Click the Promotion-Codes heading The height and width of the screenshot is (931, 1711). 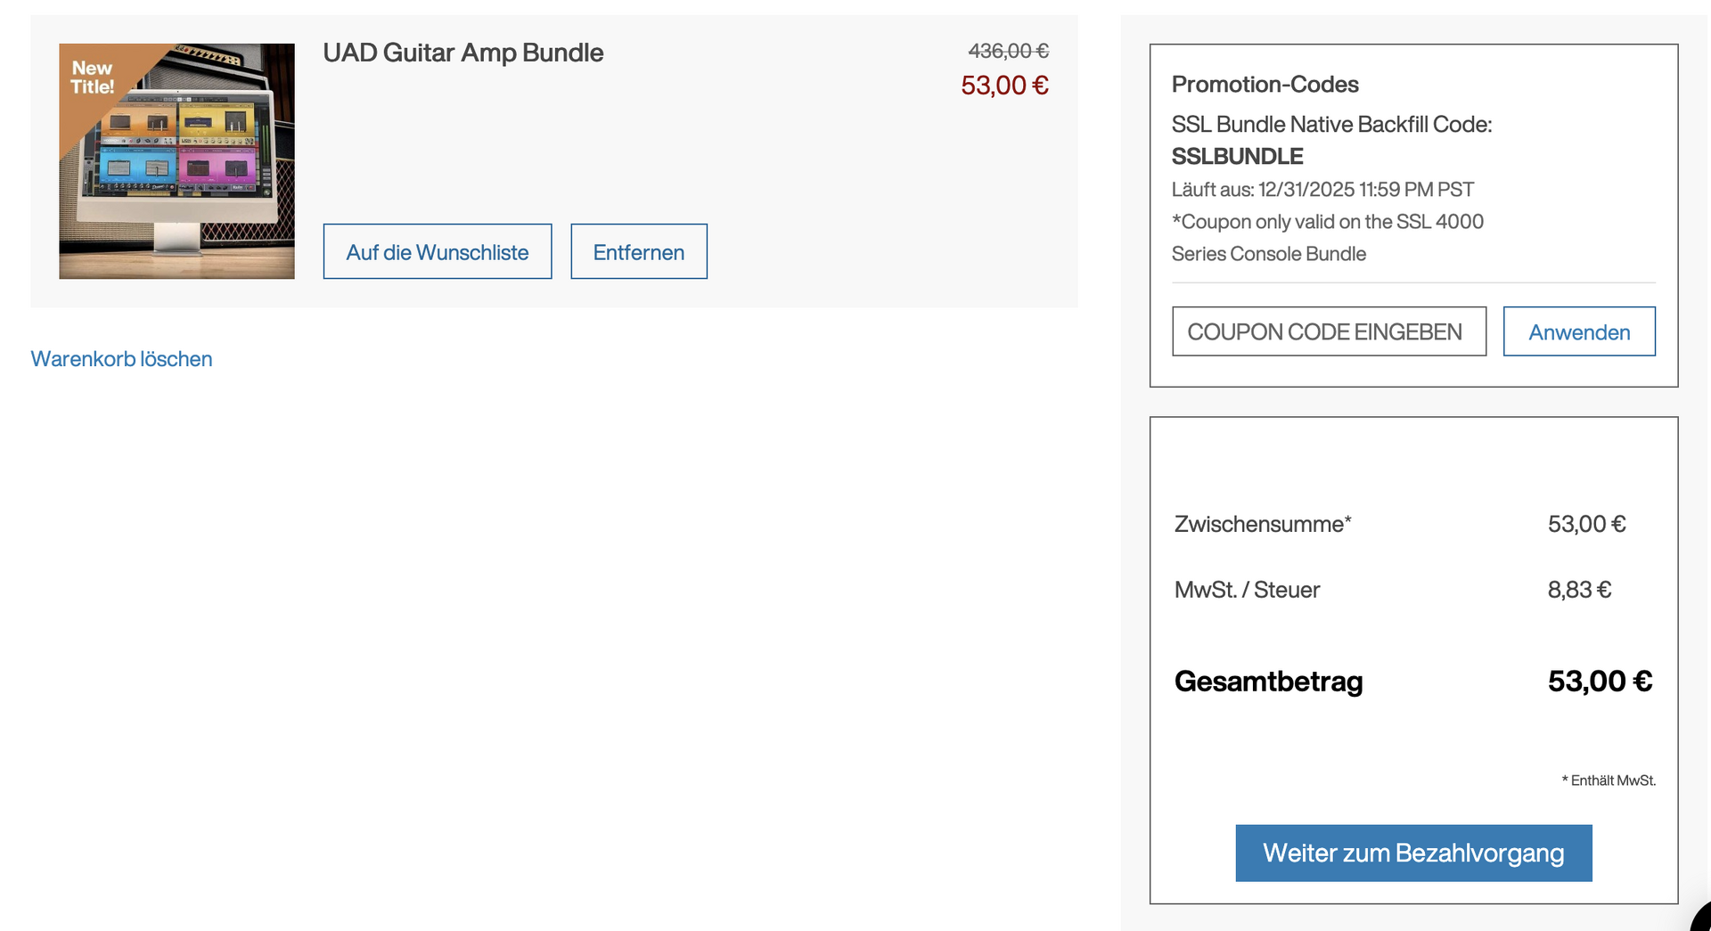1265,85
